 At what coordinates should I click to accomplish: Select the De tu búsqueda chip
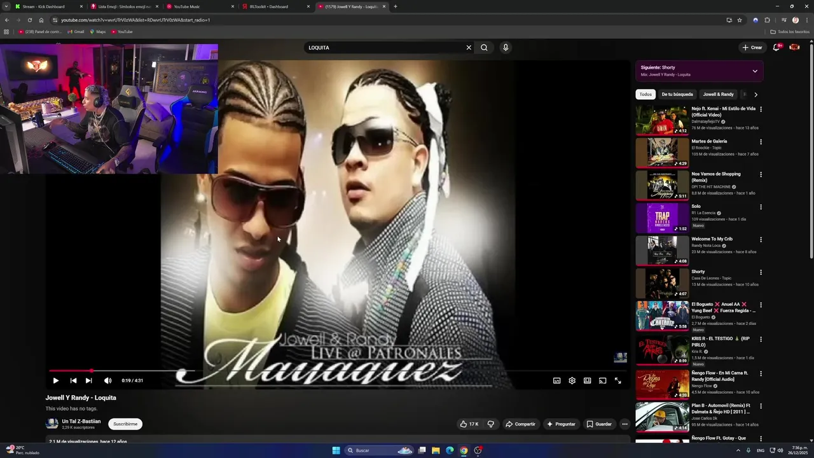pos(677,94)
